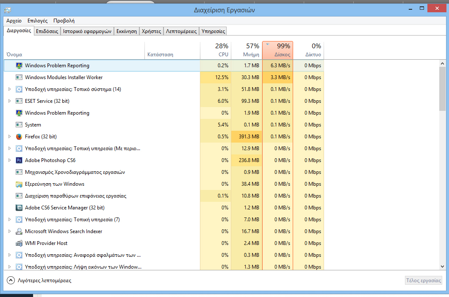This screenshot has height=297, width=449.
Task: Expand Υποδοχή υπηρεσίας: Αναφορά σφαλμάτων των ... group
Action: coord(9,255)
